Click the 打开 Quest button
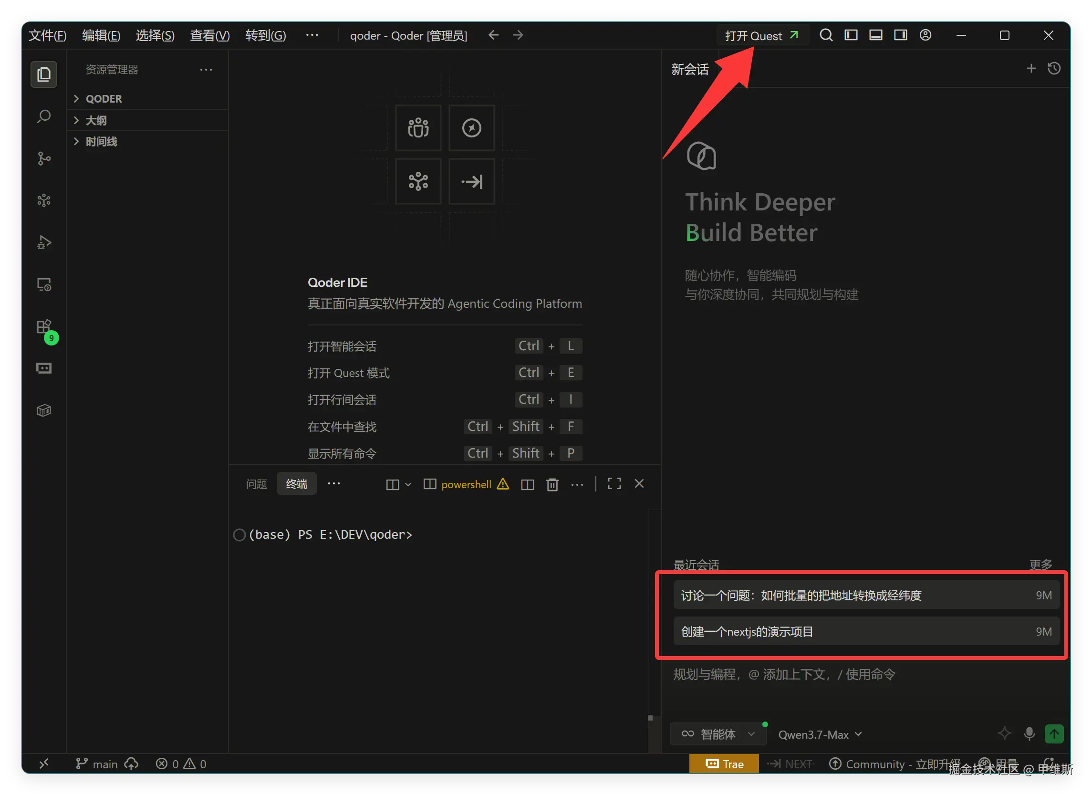The height and width of the screenshot is (795, 1092). (762, 36)
